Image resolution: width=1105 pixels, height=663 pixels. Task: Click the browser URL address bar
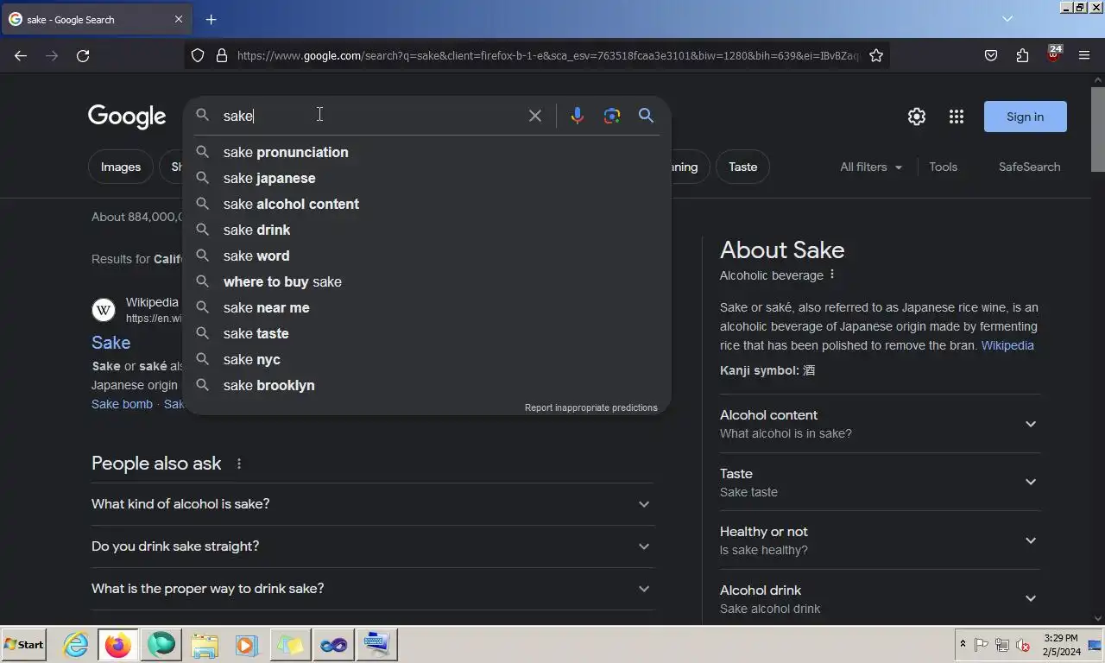(547, 55)
